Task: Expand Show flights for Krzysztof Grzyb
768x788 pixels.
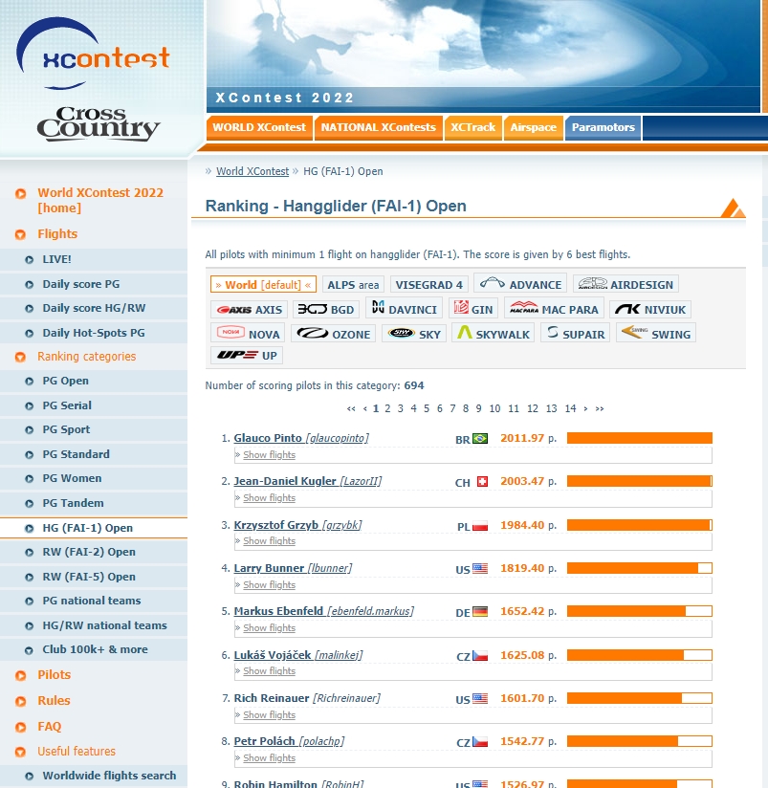Action: tap(269, 541)
